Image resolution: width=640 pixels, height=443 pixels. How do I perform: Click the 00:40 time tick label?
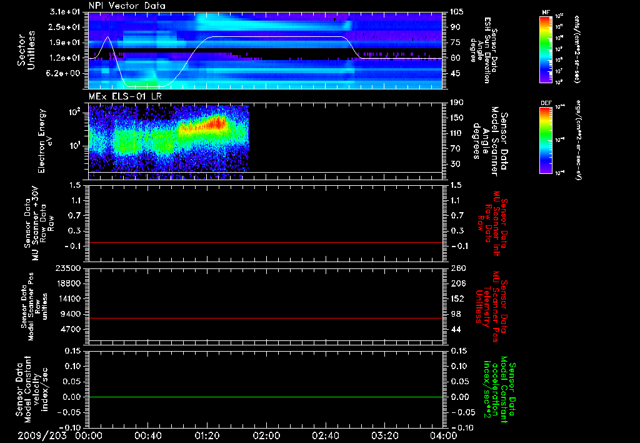(147, 435)
